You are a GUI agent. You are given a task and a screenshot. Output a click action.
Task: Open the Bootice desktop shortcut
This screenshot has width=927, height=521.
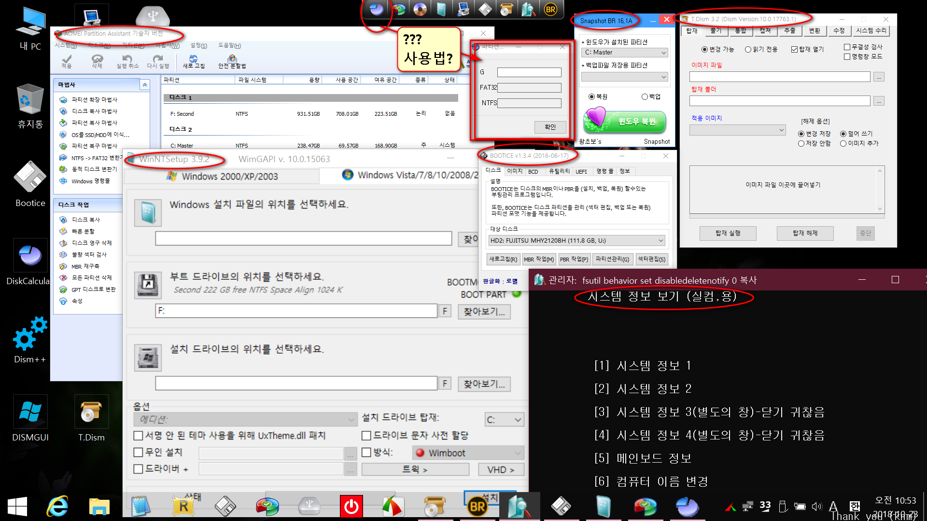pyautogui.click(x=30, y=184)
